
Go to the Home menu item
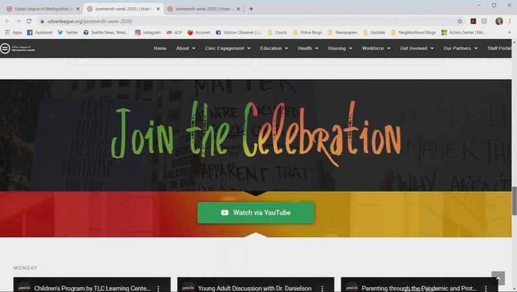pos(160,48)
